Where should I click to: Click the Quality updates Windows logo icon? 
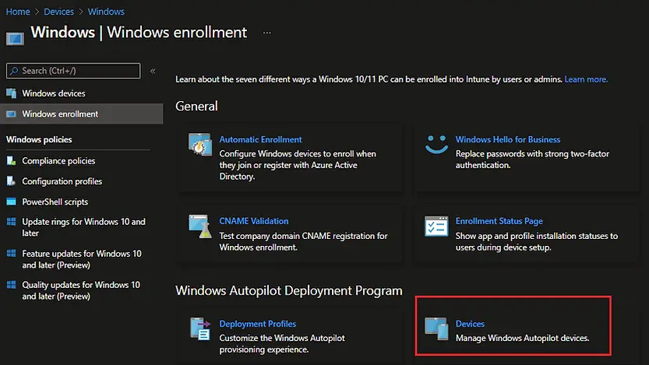click(x=11, y=285)
